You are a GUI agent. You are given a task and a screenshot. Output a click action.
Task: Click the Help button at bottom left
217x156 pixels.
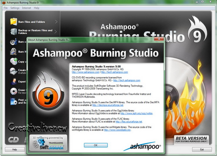pyautogui.click(x=14, y=149)
